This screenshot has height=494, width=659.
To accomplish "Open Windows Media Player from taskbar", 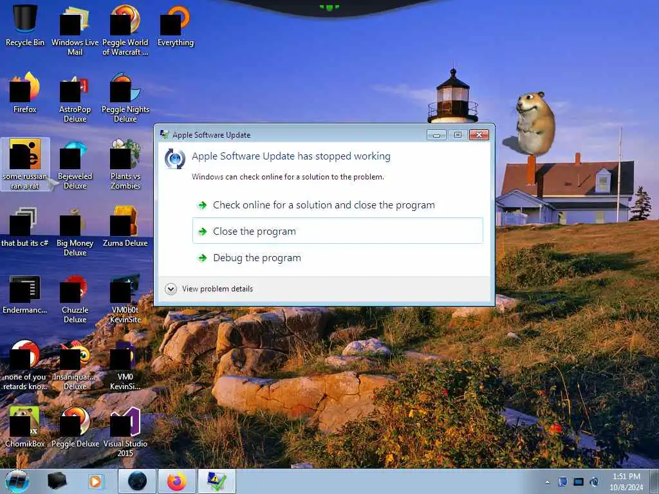I will point(95,481).
